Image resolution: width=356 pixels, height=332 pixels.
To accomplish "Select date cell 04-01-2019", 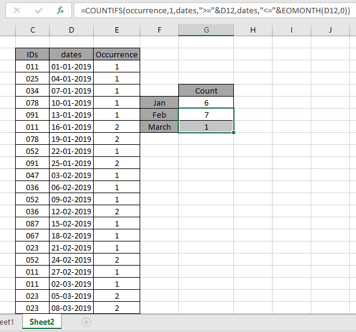I will 71,78.
